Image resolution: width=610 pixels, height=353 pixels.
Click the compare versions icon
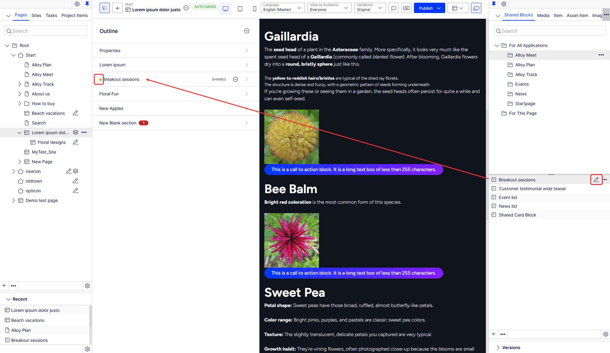[x=406, y=8]
